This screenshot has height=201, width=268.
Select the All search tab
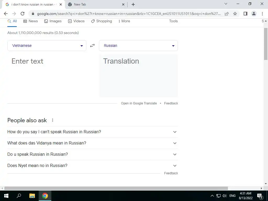tap(12, 21)
